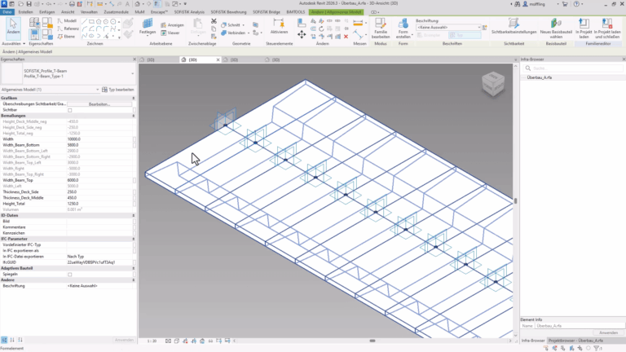Collapse the Grafiken section

click(x=134, y=98)
